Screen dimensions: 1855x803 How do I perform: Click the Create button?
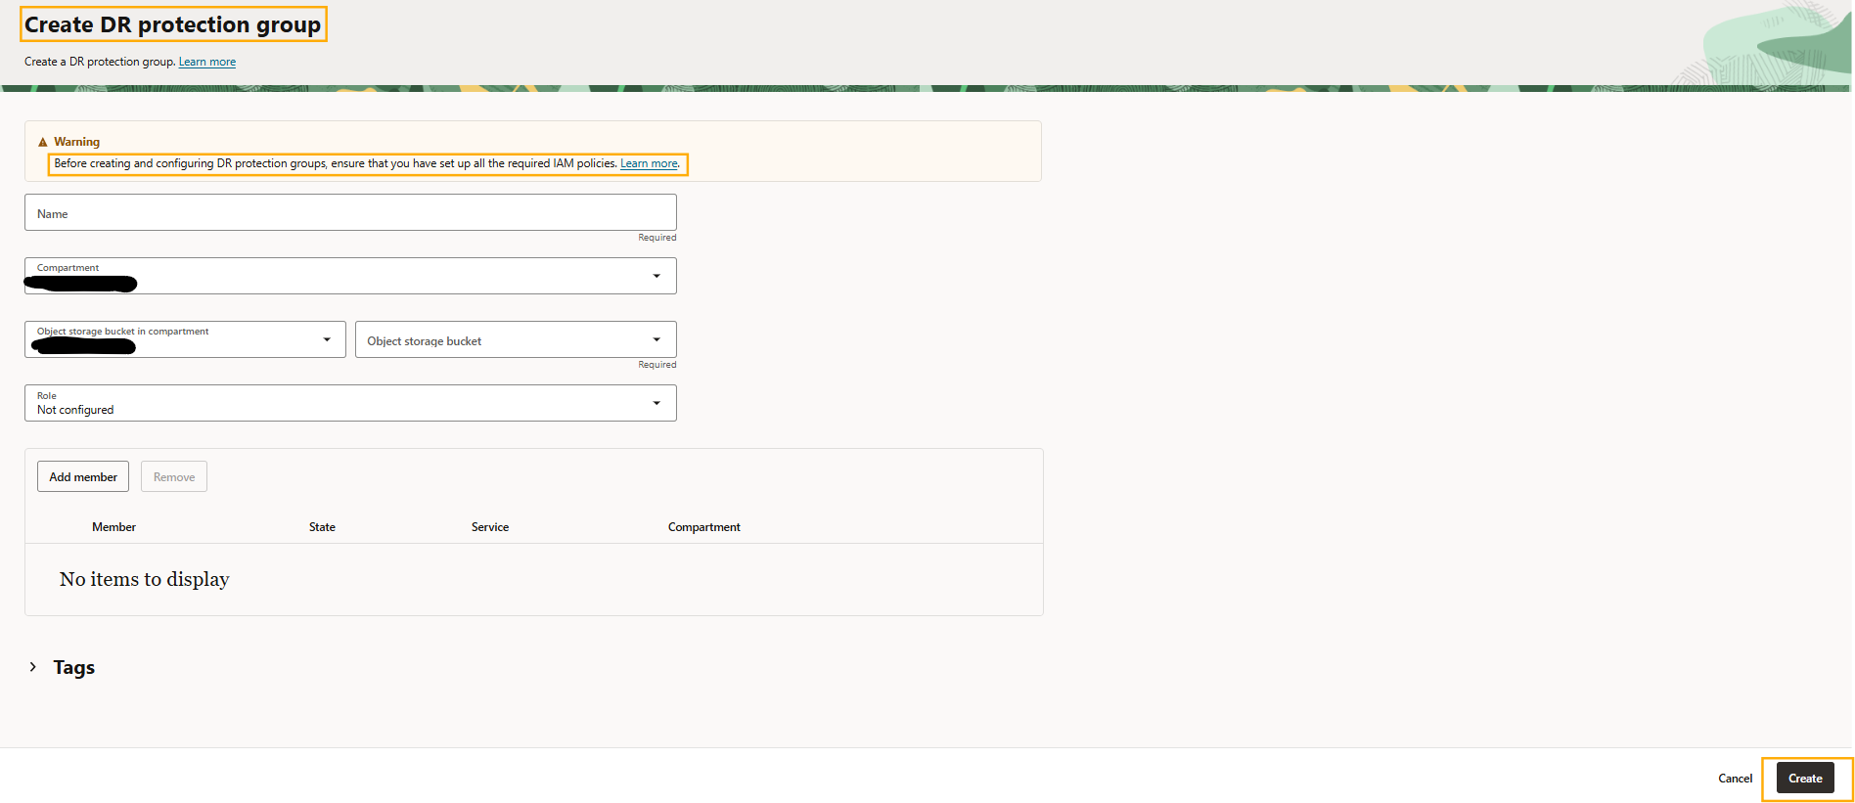click(1805, 779)
